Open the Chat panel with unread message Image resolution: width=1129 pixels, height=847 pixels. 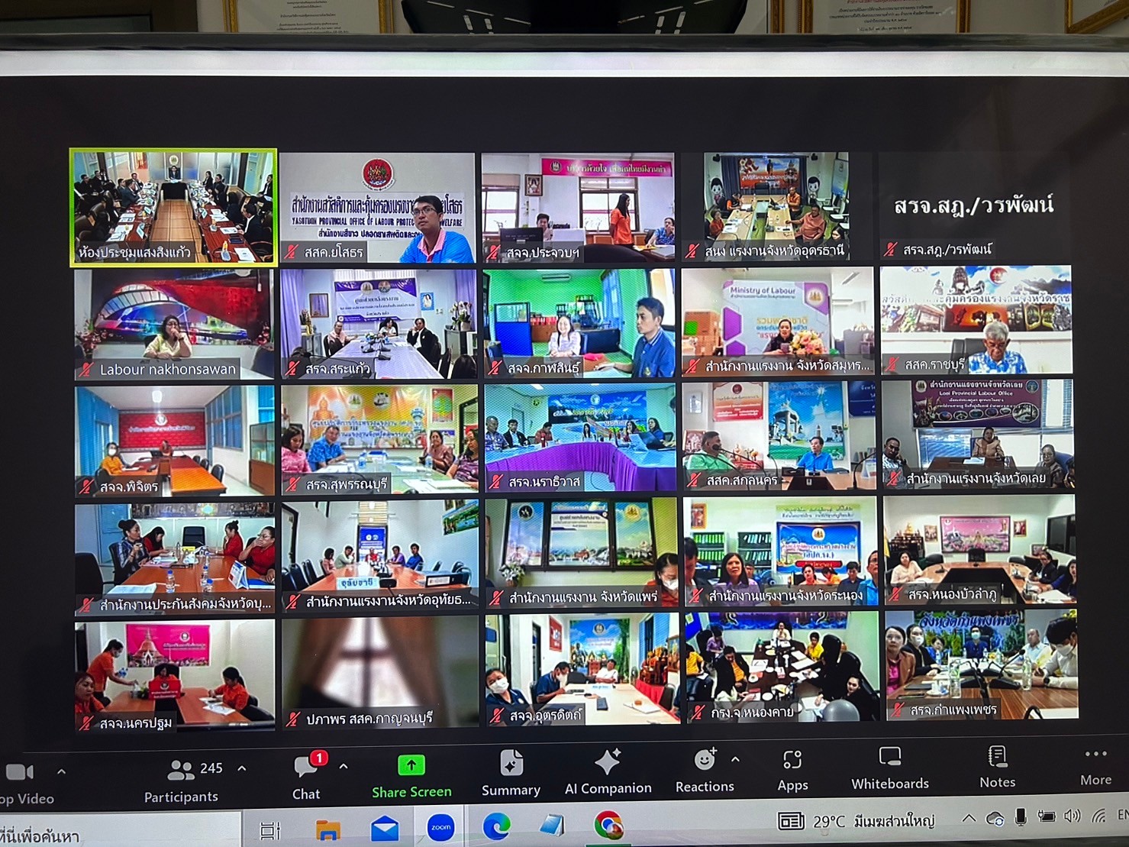307,776
